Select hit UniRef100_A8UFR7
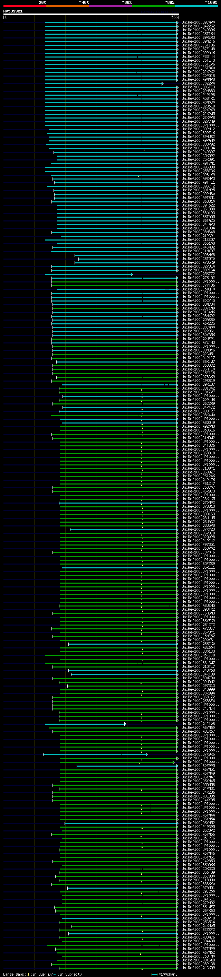The width and height of the screenshot is (221, 977). [198, 411]
